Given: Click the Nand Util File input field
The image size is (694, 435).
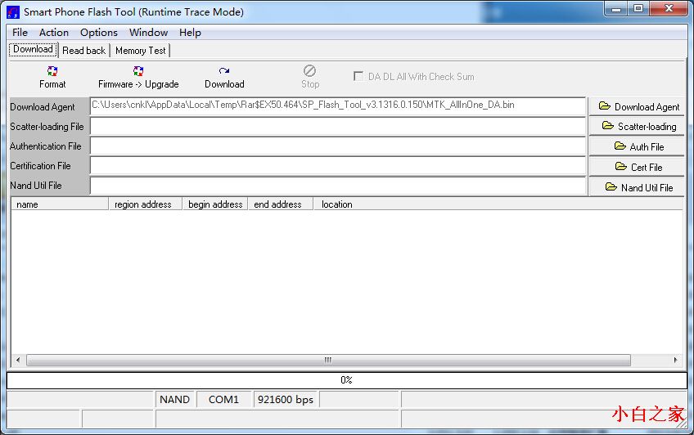Looking at the screenshot, I should coord(338,186).
